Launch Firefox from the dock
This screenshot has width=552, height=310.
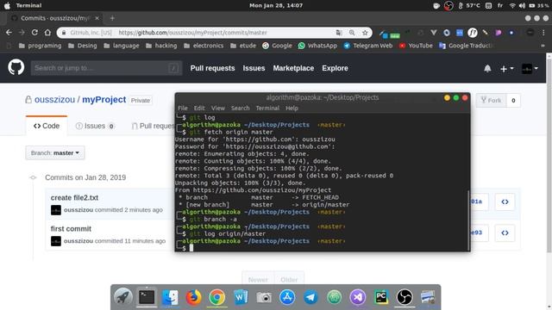(193, 297)
